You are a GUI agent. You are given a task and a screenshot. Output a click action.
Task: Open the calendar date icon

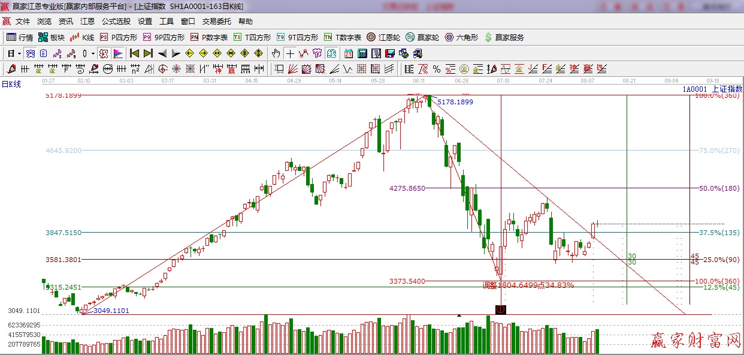tap(347, 53)
